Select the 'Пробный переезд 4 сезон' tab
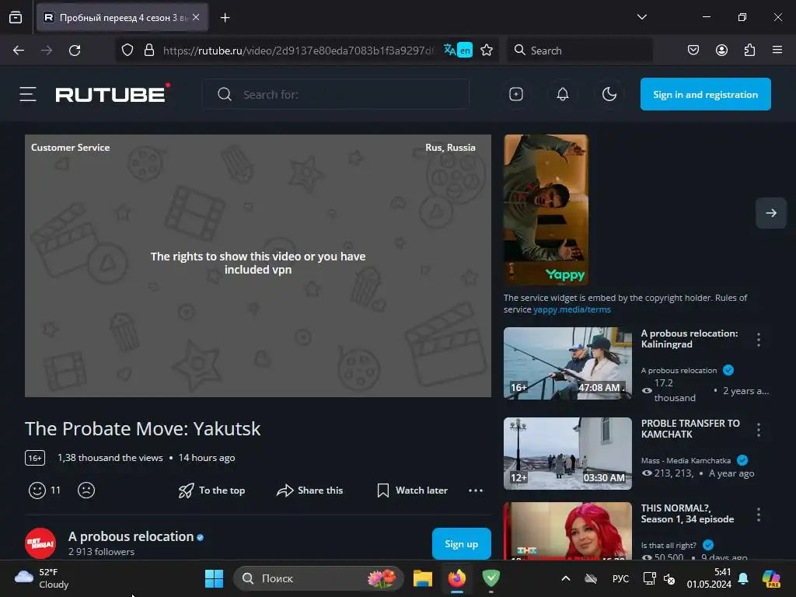Image resolution: width=796 pixels, height=597 pixels. coord(122,17)
